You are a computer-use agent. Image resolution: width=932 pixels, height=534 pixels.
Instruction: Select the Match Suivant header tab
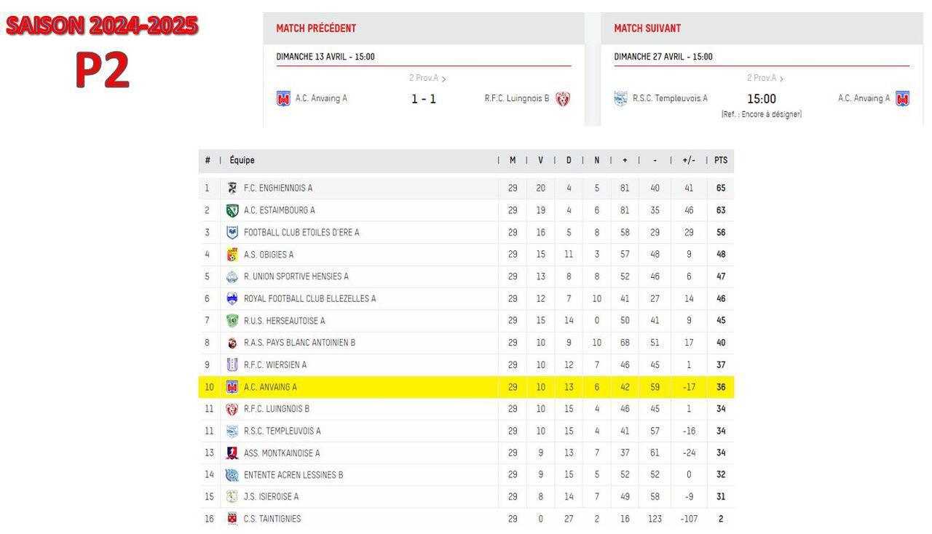tap(647, 28)
